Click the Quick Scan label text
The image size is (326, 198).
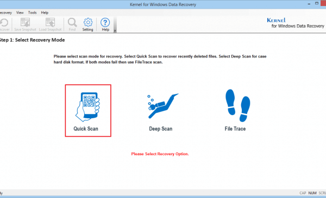point(86,129)
